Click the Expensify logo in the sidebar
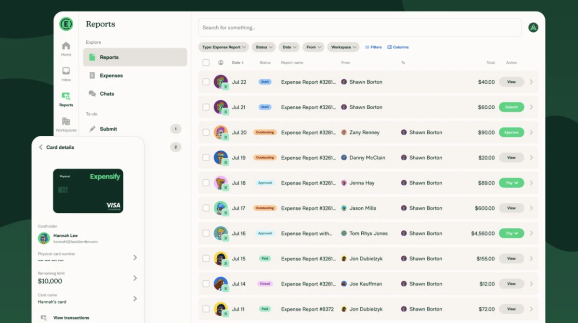This screenshot has width=578, height=323. 66,24
